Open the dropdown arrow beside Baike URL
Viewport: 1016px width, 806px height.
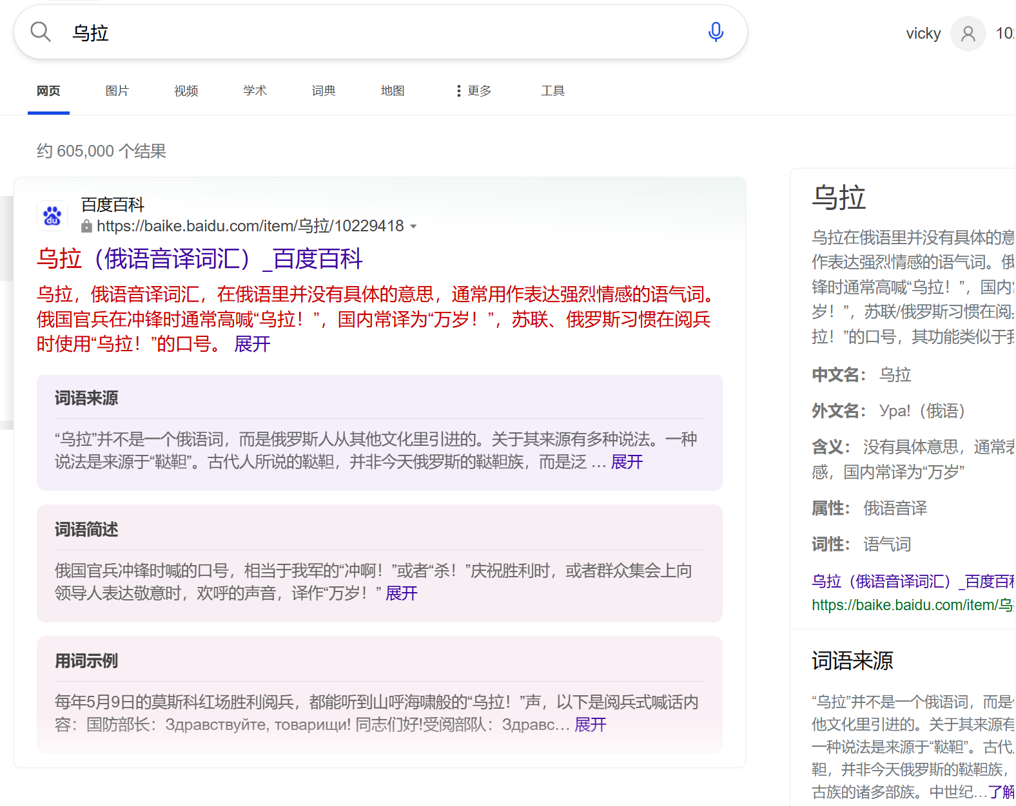pos(413,227)
